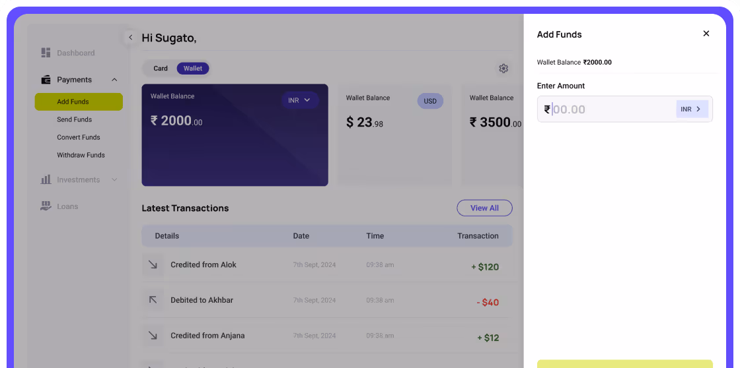This screenshot has width=740, height=368.
Task: Switch to the Card toggle option
Action: 161,69
